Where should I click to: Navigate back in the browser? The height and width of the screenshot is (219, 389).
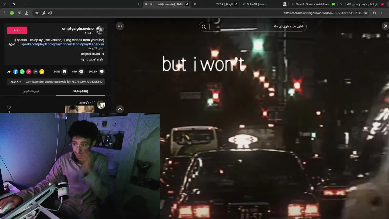pos(382,13)
